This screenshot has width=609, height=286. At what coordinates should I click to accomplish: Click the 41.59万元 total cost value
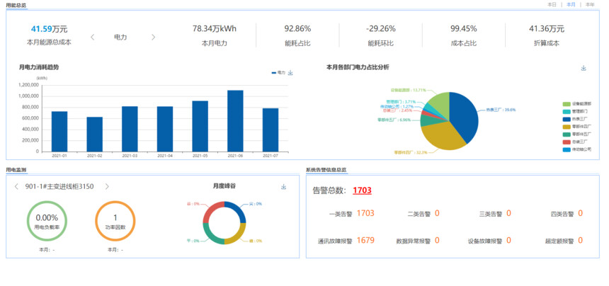pos(50,29)
